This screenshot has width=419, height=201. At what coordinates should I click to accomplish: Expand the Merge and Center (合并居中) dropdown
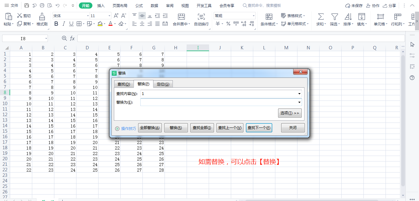click(x=189, y=24)
